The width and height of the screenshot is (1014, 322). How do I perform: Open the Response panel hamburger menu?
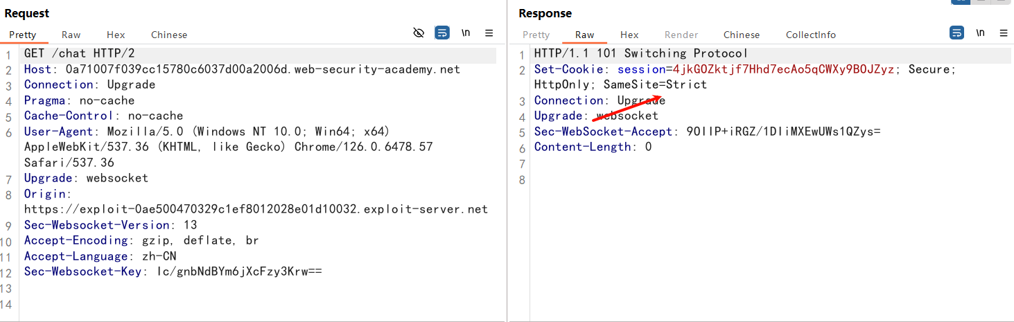coord(1003,33)
